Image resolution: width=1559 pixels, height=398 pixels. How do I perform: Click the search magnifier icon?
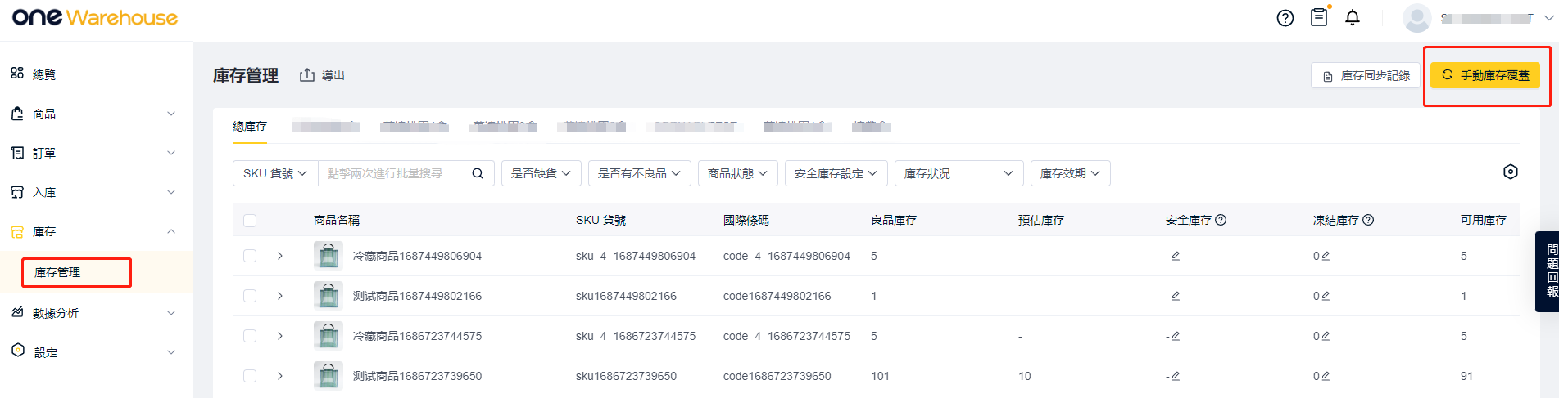pyautogui.click(x=478, y=173)
